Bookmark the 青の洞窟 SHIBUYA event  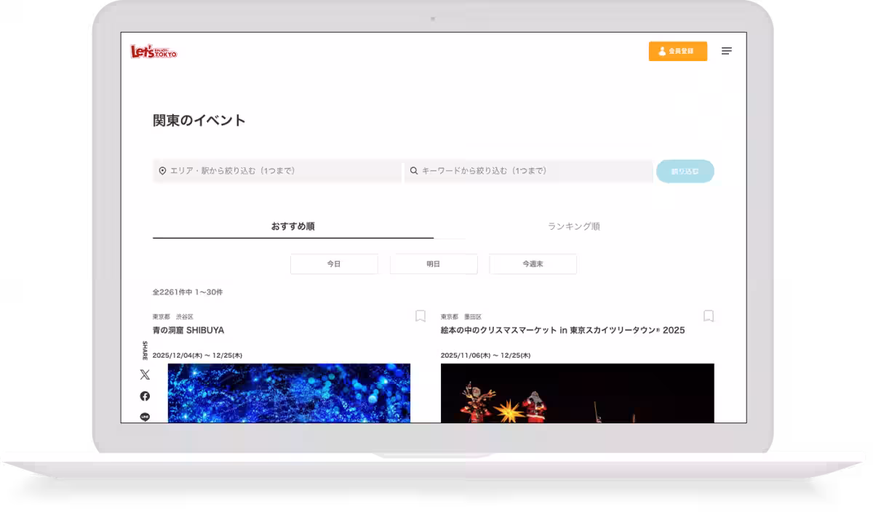click(420, 316)
